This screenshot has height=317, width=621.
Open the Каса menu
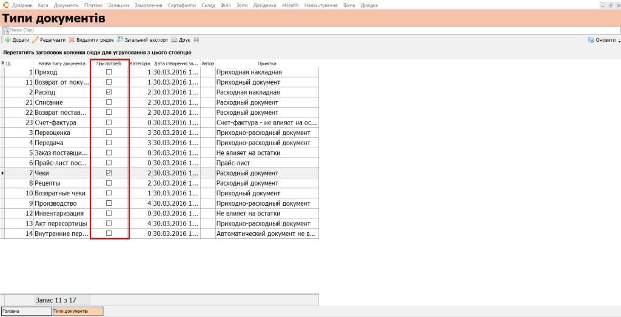[x=43, y=5]
